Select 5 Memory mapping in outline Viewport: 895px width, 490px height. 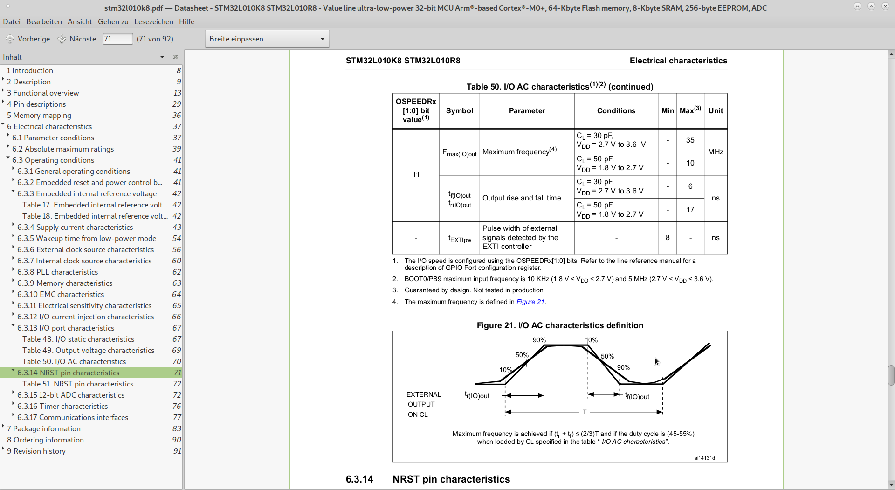coord(91,115)
